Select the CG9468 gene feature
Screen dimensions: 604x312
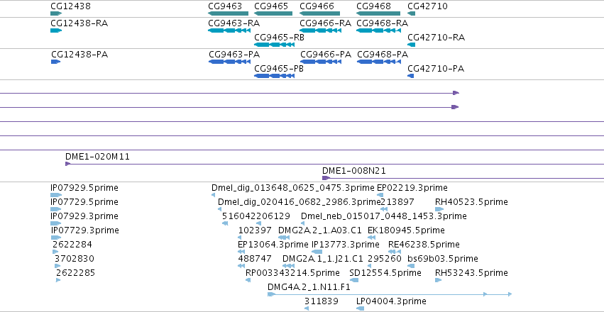378,13
